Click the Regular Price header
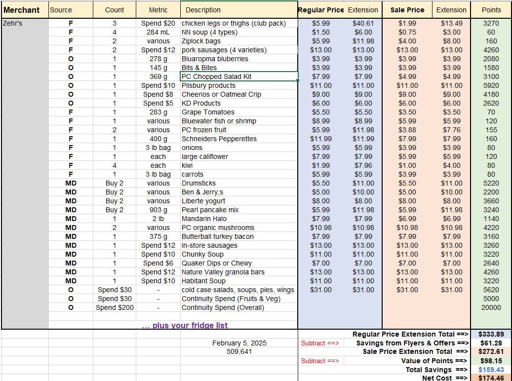 click(x=320, y=10)
